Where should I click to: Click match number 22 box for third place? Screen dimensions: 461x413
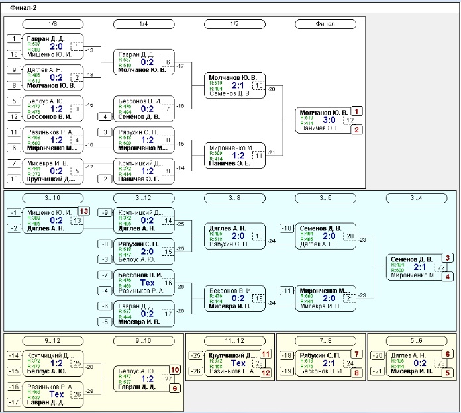[x=440, y=267]
